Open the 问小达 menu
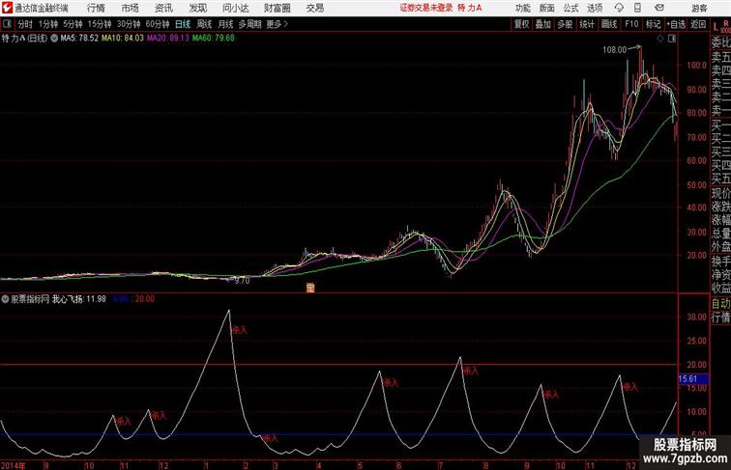This screenshot has height=470, width=731. coord(235,8)
